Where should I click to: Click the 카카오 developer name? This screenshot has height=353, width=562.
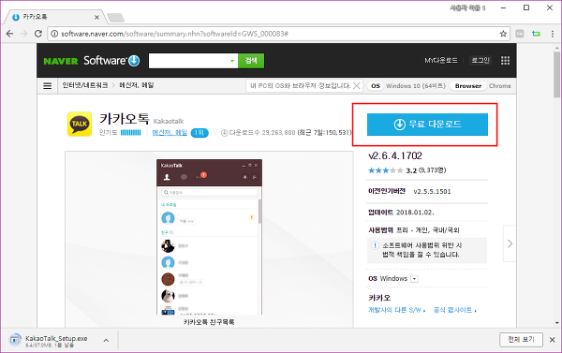(x=379, y=298)
